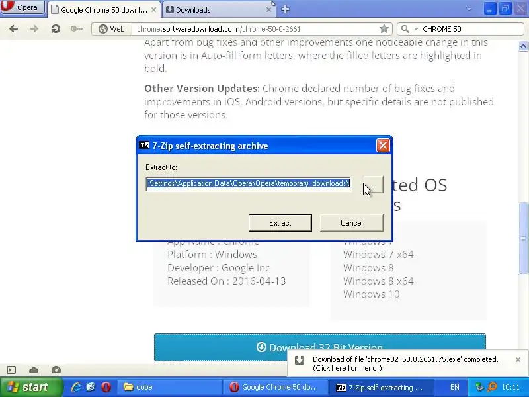Open the closed tabs dropdown arrow

(469, 9)
